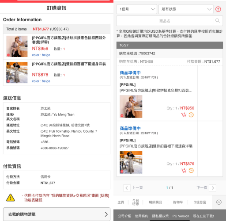This screenshot has width=226, height=221.
Task: Open 使用條約 footer link
Action: pyautogui.click(x=142, y=216)
